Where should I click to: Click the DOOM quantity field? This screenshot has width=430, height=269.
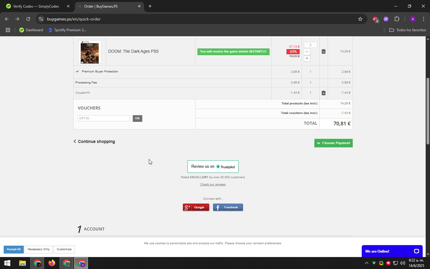tap(310, 45)
